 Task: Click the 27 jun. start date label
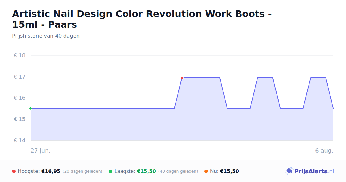pos(41,151)
